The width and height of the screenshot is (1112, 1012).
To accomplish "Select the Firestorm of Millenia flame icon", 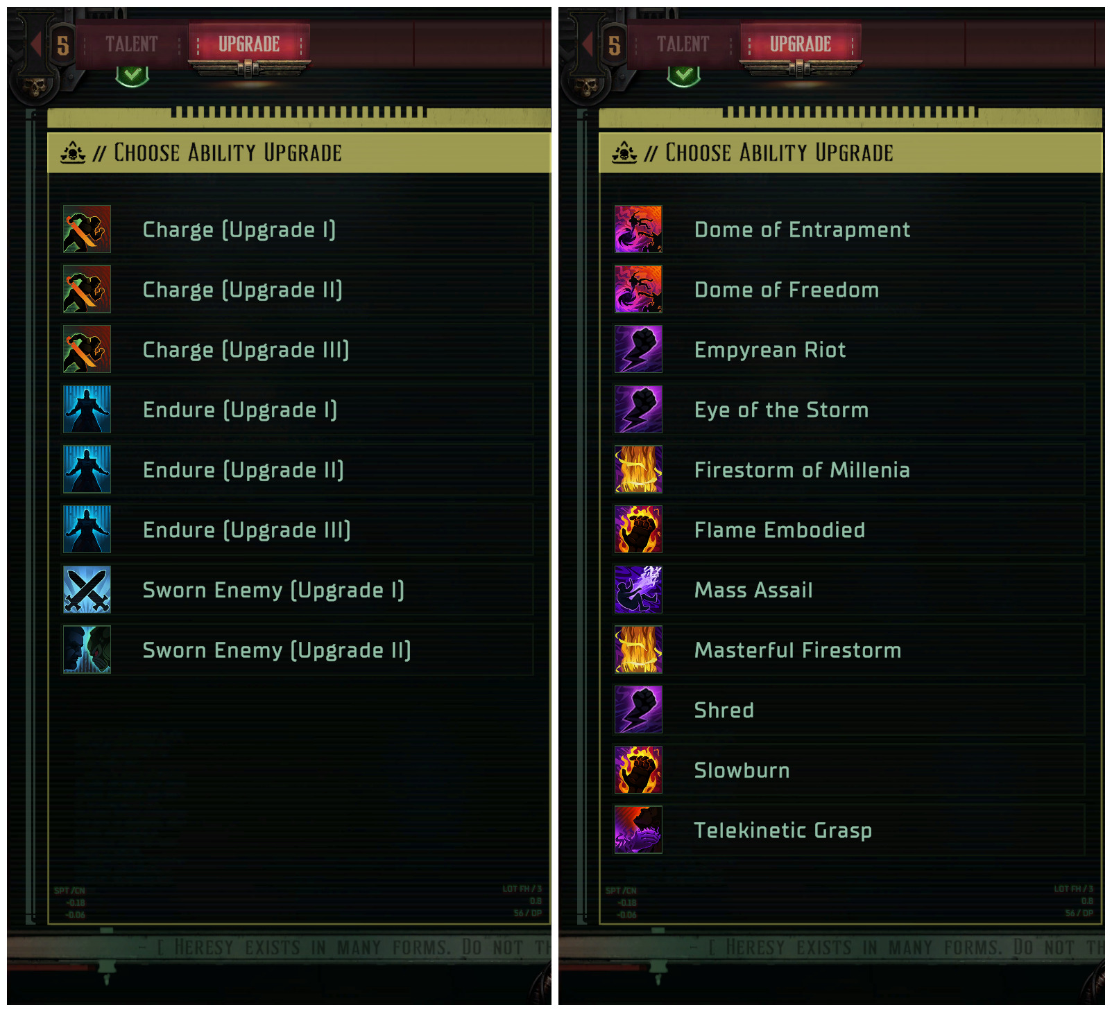I will tap(638, 469).
